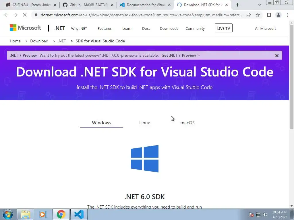Screen dimensions: 294x220
Task: Open Chrome from the taskbar
Action: [x=61, y=214]
